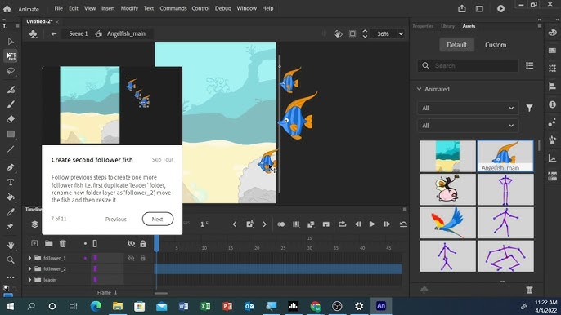Screen dimensions: 561x315
Task: Toggle show all layers as outlines
Action: pyautogui.click(x=95, y=243)
